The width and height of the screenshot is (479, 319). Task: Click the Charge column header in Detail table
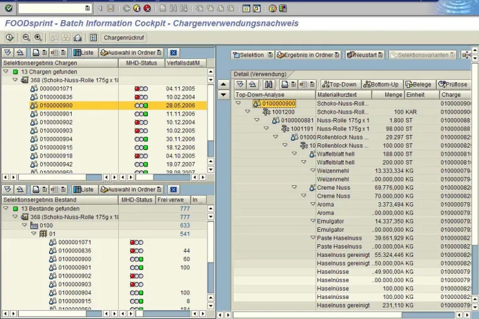click(455, 95)
